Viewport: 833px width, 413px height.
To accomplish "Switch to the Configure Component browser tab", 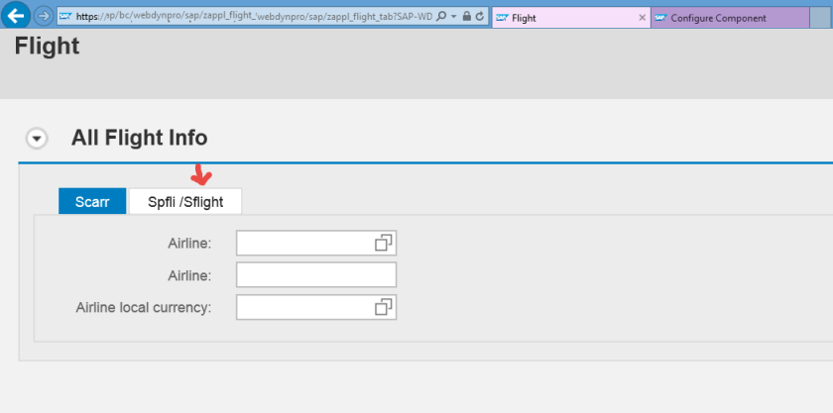I will click(x=730, y=18).
